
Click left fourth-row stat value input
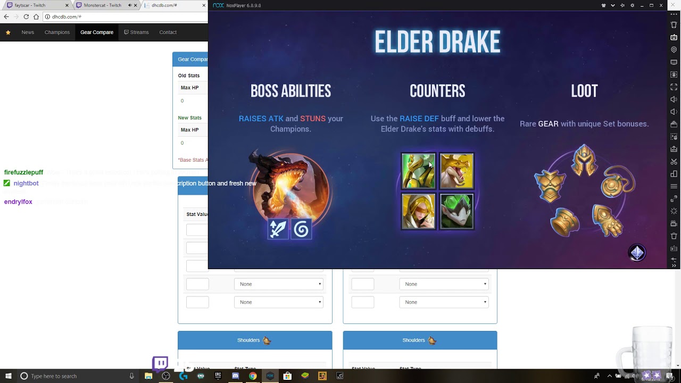(197, 284)
